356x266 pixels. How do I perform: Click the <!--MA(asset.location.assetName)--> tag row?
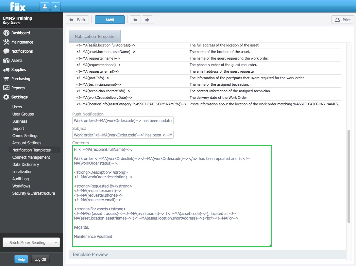click(208, 52)
